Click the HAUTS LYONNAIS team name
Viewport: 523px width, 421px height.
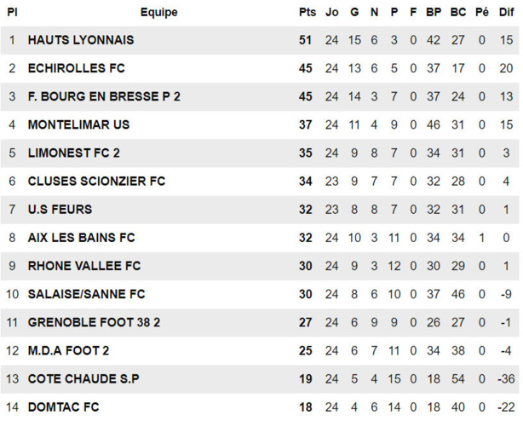pos(81,40)
